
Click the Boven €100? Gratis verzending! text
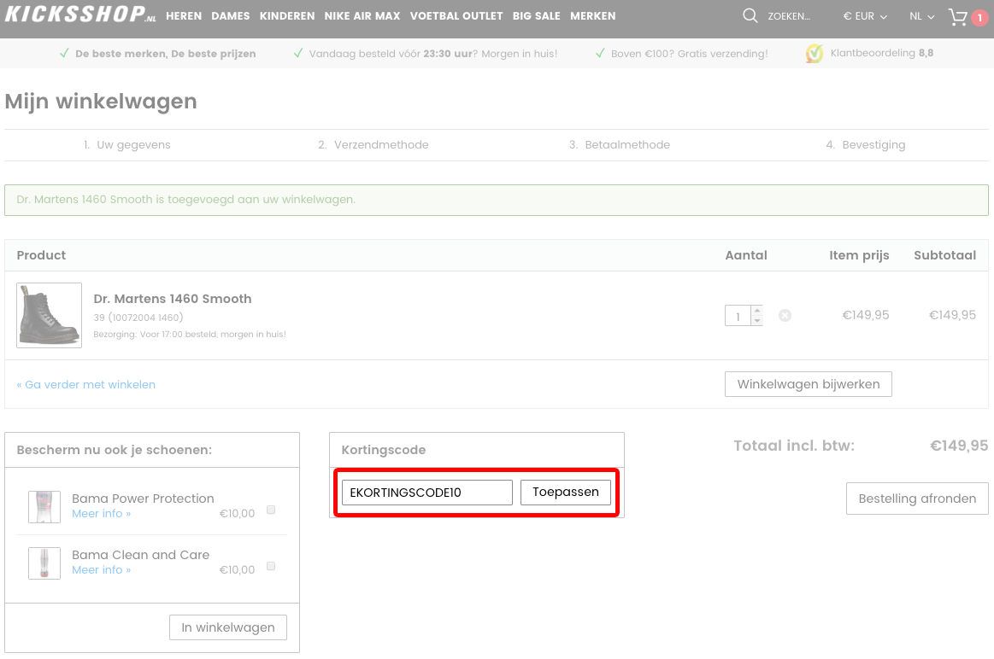[689, 54]
